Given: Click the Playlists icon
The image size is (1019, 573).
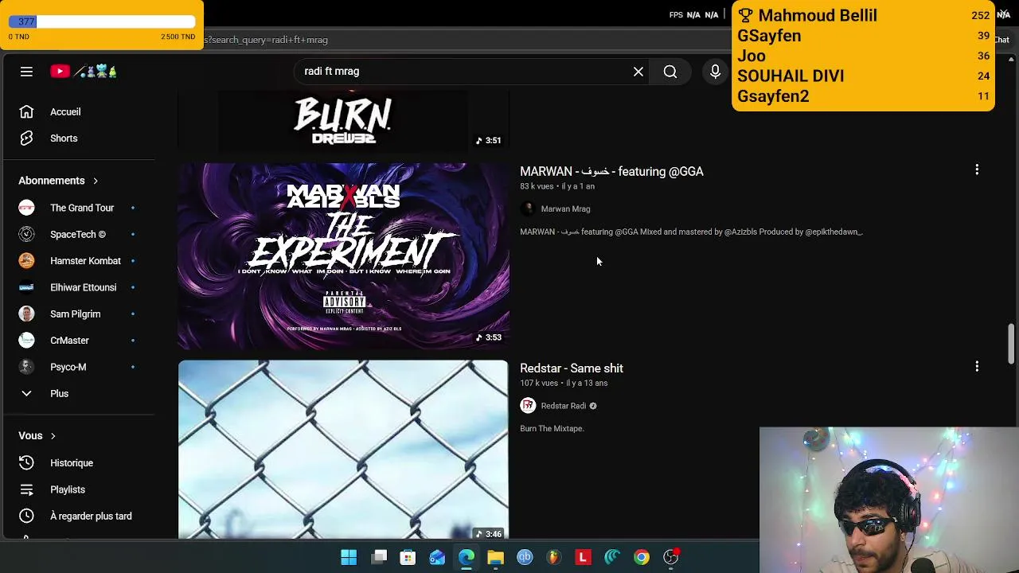Looking at the screenshot, I should pyautogui.click(x=26, y=489).
